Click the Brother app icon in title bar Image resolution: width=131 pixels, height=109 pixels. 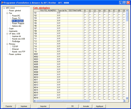tap(2, 3)
